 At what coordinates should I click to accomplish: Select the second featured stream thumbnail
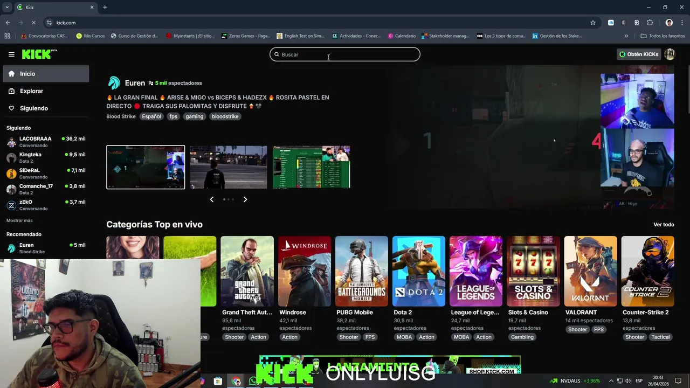(x=229, y=167)
